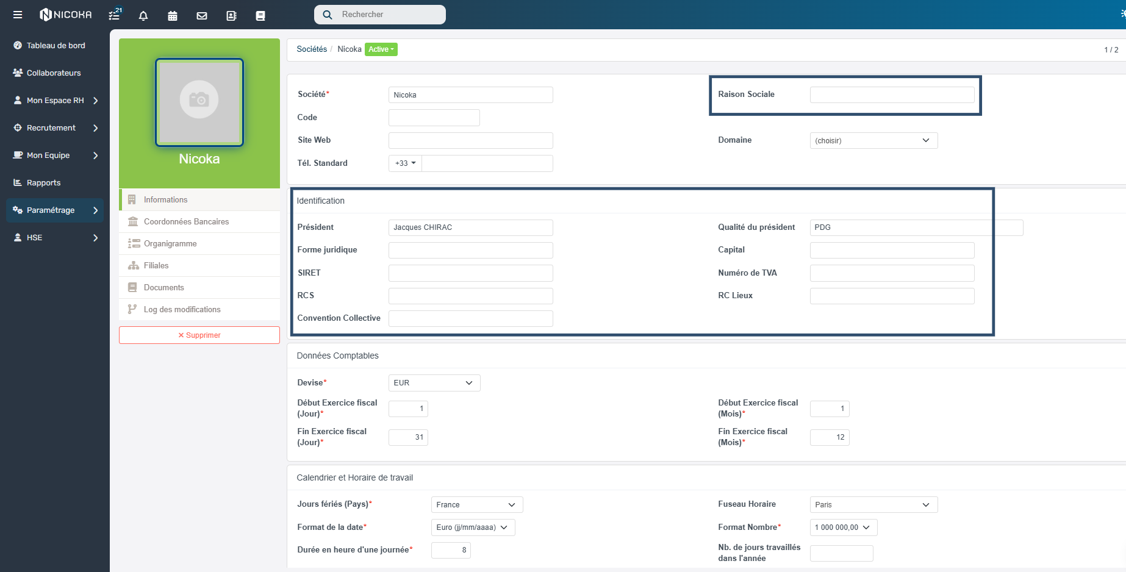This screenshot has width=1126, height=572.
Task: Switch to the Coordonnées Bancaires tab
Action: click(x=199, y=221)
